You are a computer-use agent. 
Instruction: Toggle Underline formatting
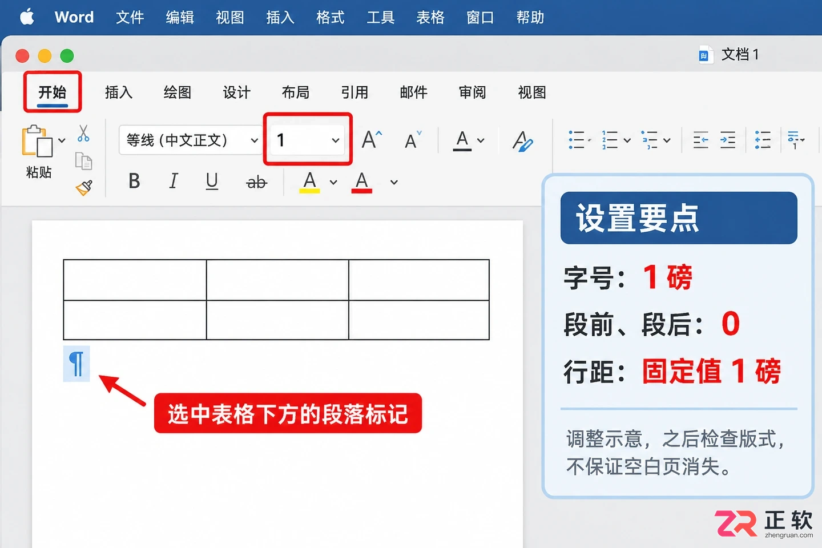[x=212, y=182]
